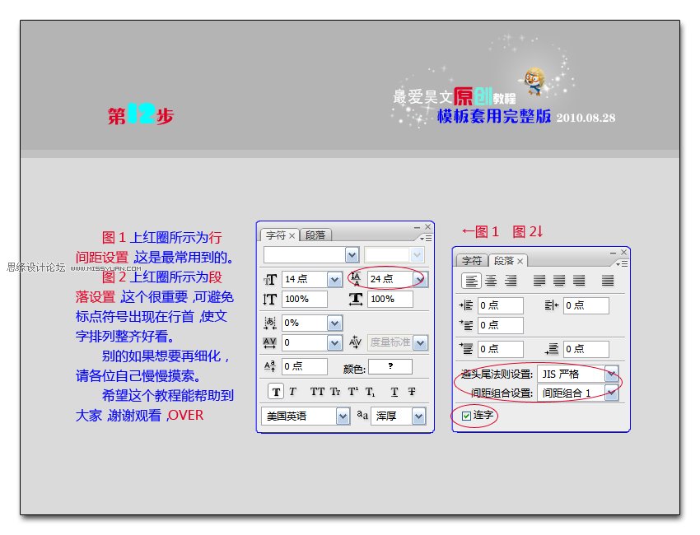Open the 24 点 leading dropdown
The image size is (700, 535).
pos(419,280)
